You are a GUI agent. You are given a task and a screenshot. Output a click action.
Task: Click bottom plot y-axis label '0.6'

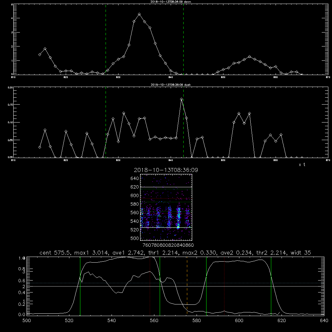(22, 281)
